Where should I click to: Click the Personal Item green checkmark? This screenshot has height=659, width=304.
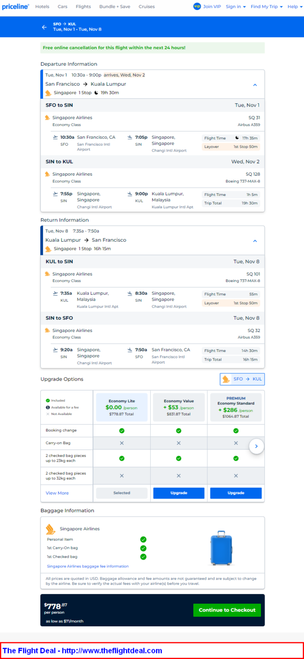click(x=143, y=539)
